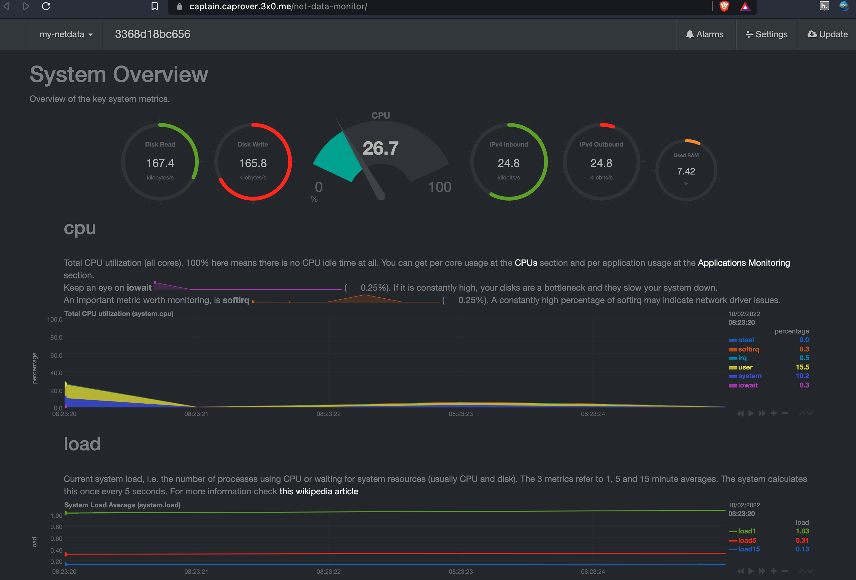Viewport: 856px width, 580px height.
Task: Click hostname 3368d18bc656 in navbar
Action: tap(153, 34)
